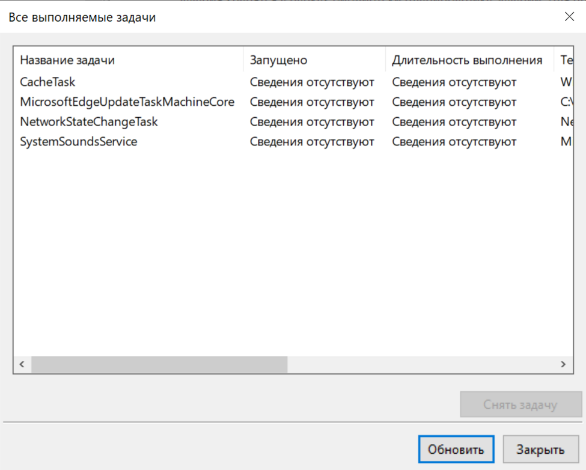
Task: Sort by Запущено column header
Action: click(x=278, y=60)
